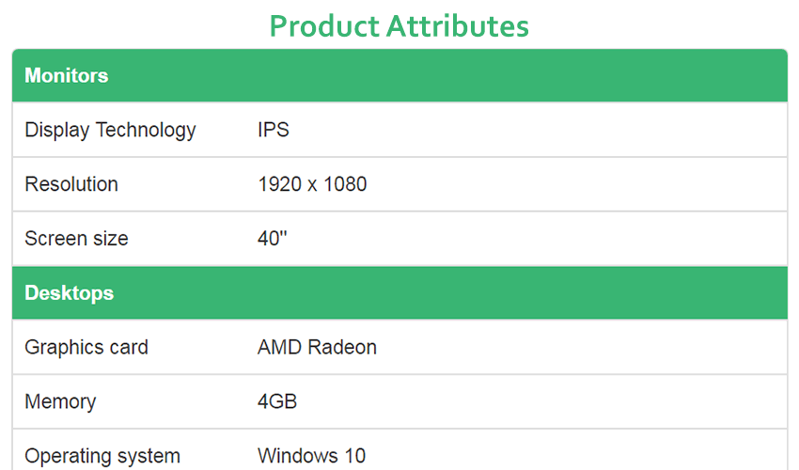Click the IPS value cell
This screenshot has width=799, height=470.
pyautogui.click(x=274, y=130)
